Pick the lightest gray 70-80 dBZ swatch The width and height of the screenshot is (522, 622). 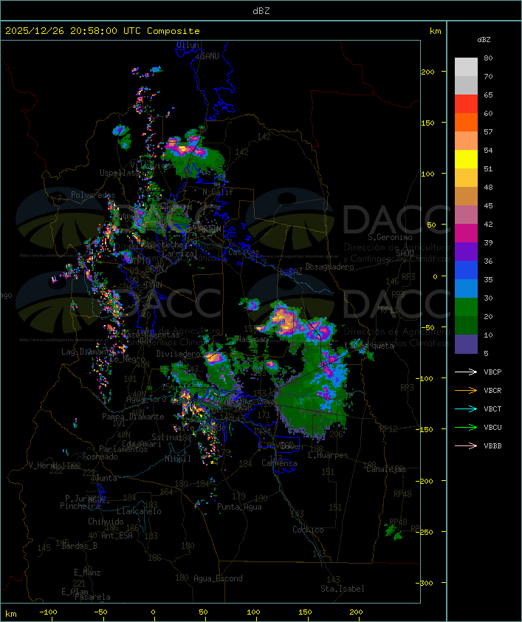(x=466, y=66)
